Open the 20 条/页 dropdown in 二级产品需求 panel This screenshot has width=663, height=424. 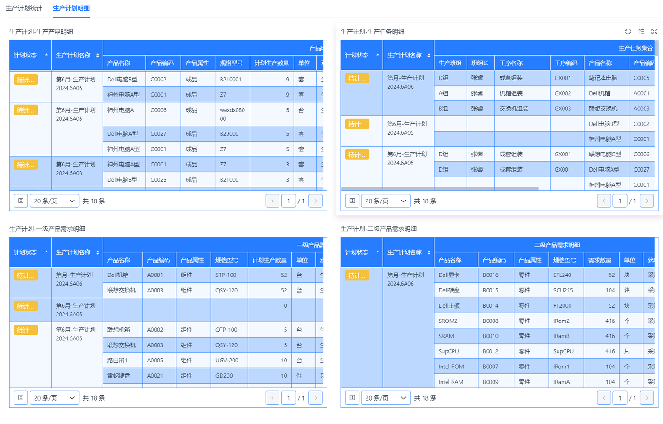(385, 397)
